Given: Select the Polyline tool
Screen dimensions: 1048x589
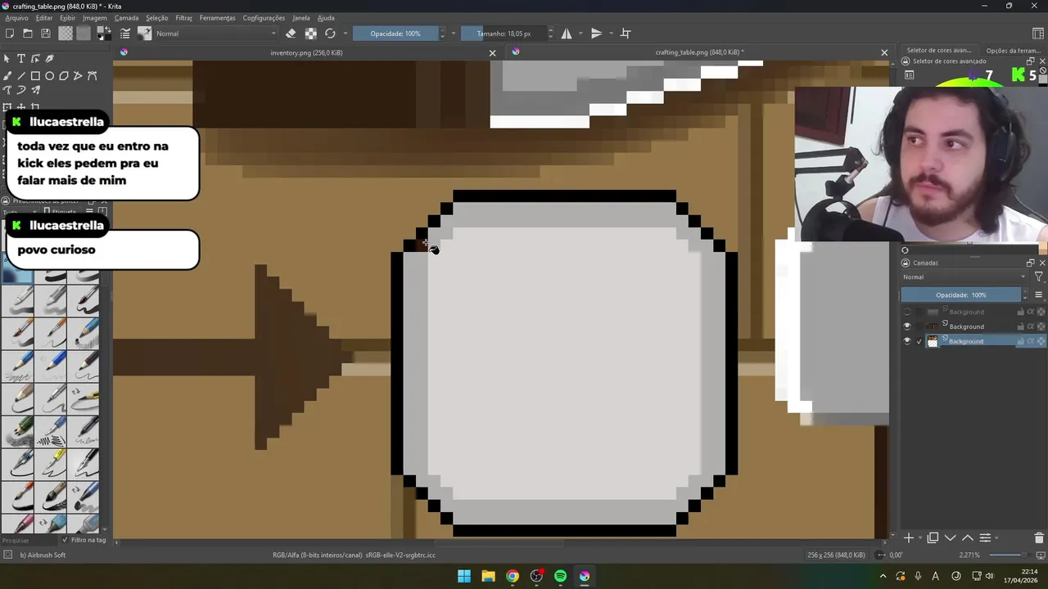Looking at the screenshot, I should [78, 76].
